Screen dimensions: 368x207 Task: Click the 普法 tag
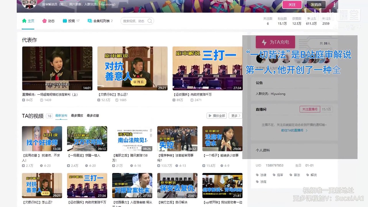coord(295,175)
